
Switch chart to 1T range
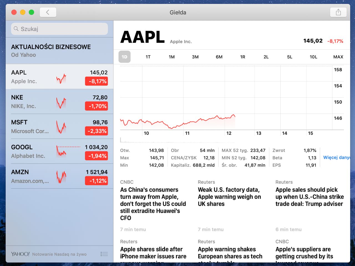(148, 57)
